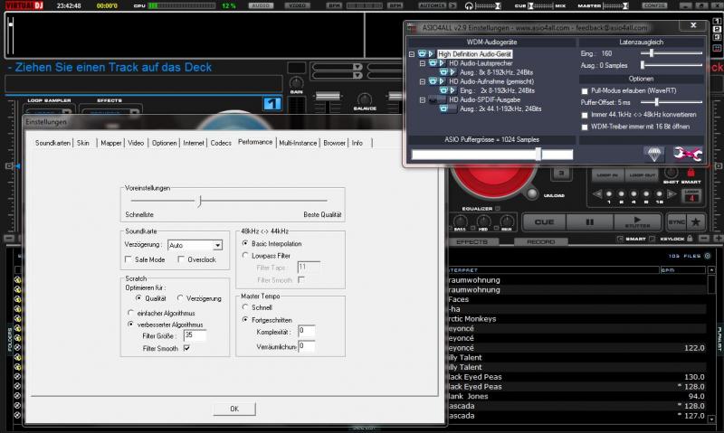Collapse the High Definition Audio-Gerät tree node
724x433 pixels.
point(412,54)
